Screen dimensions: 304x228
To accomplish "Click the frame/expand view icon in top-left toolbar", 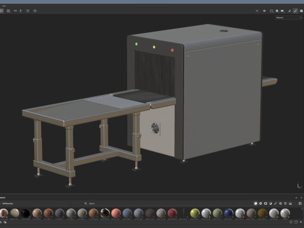I will [28, 11].
